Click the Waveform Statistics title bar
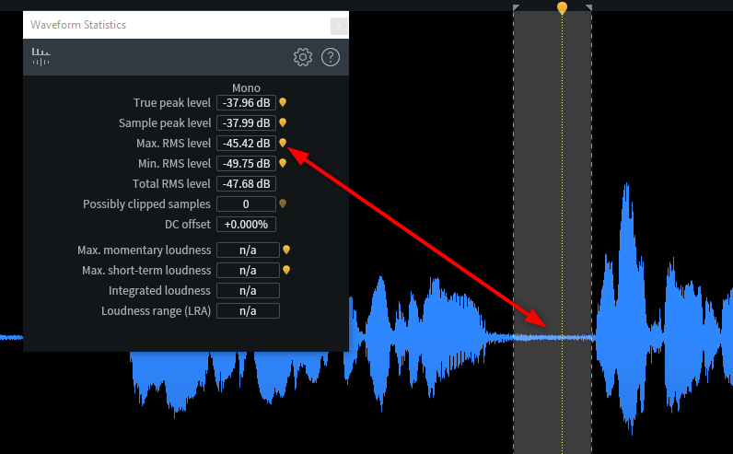Image resolution: width=733 pixels, height=454 pixels. tap(166, 25)
